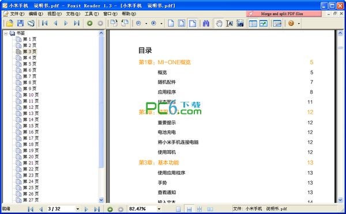This screenshot has width=346, height=214.
Task: Select the Hand tool
Action: pyautogui.click(x=219, y=23)
